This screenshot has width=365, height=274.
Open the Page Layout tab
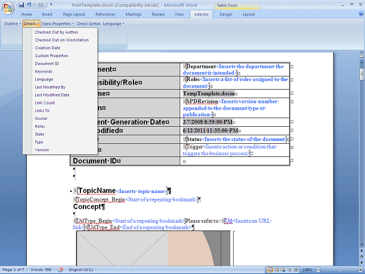coord(74,14)
